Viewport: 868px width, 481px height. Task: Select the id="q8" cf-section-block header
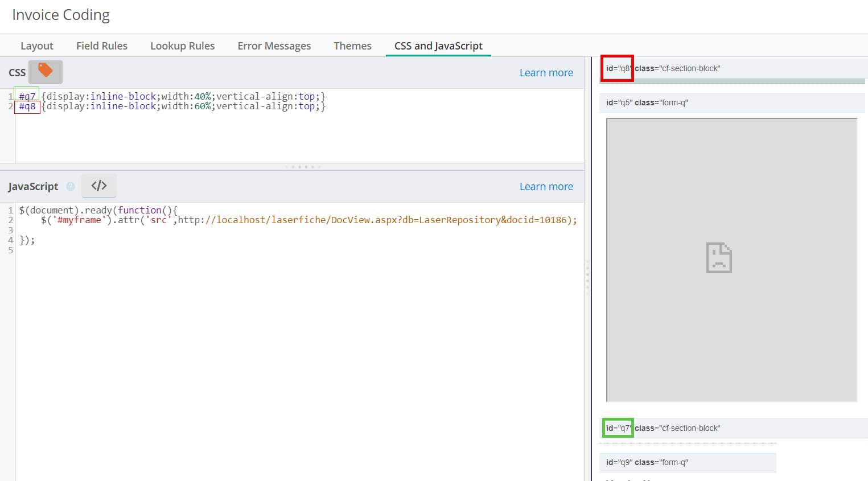pos(733,68)
